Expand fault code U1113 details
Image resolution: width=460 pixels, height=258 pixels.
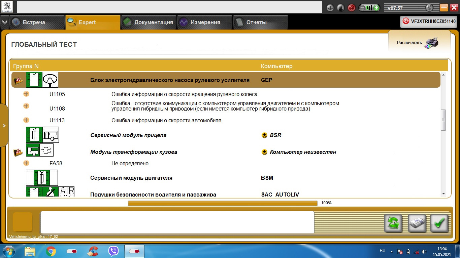[26, 120]
